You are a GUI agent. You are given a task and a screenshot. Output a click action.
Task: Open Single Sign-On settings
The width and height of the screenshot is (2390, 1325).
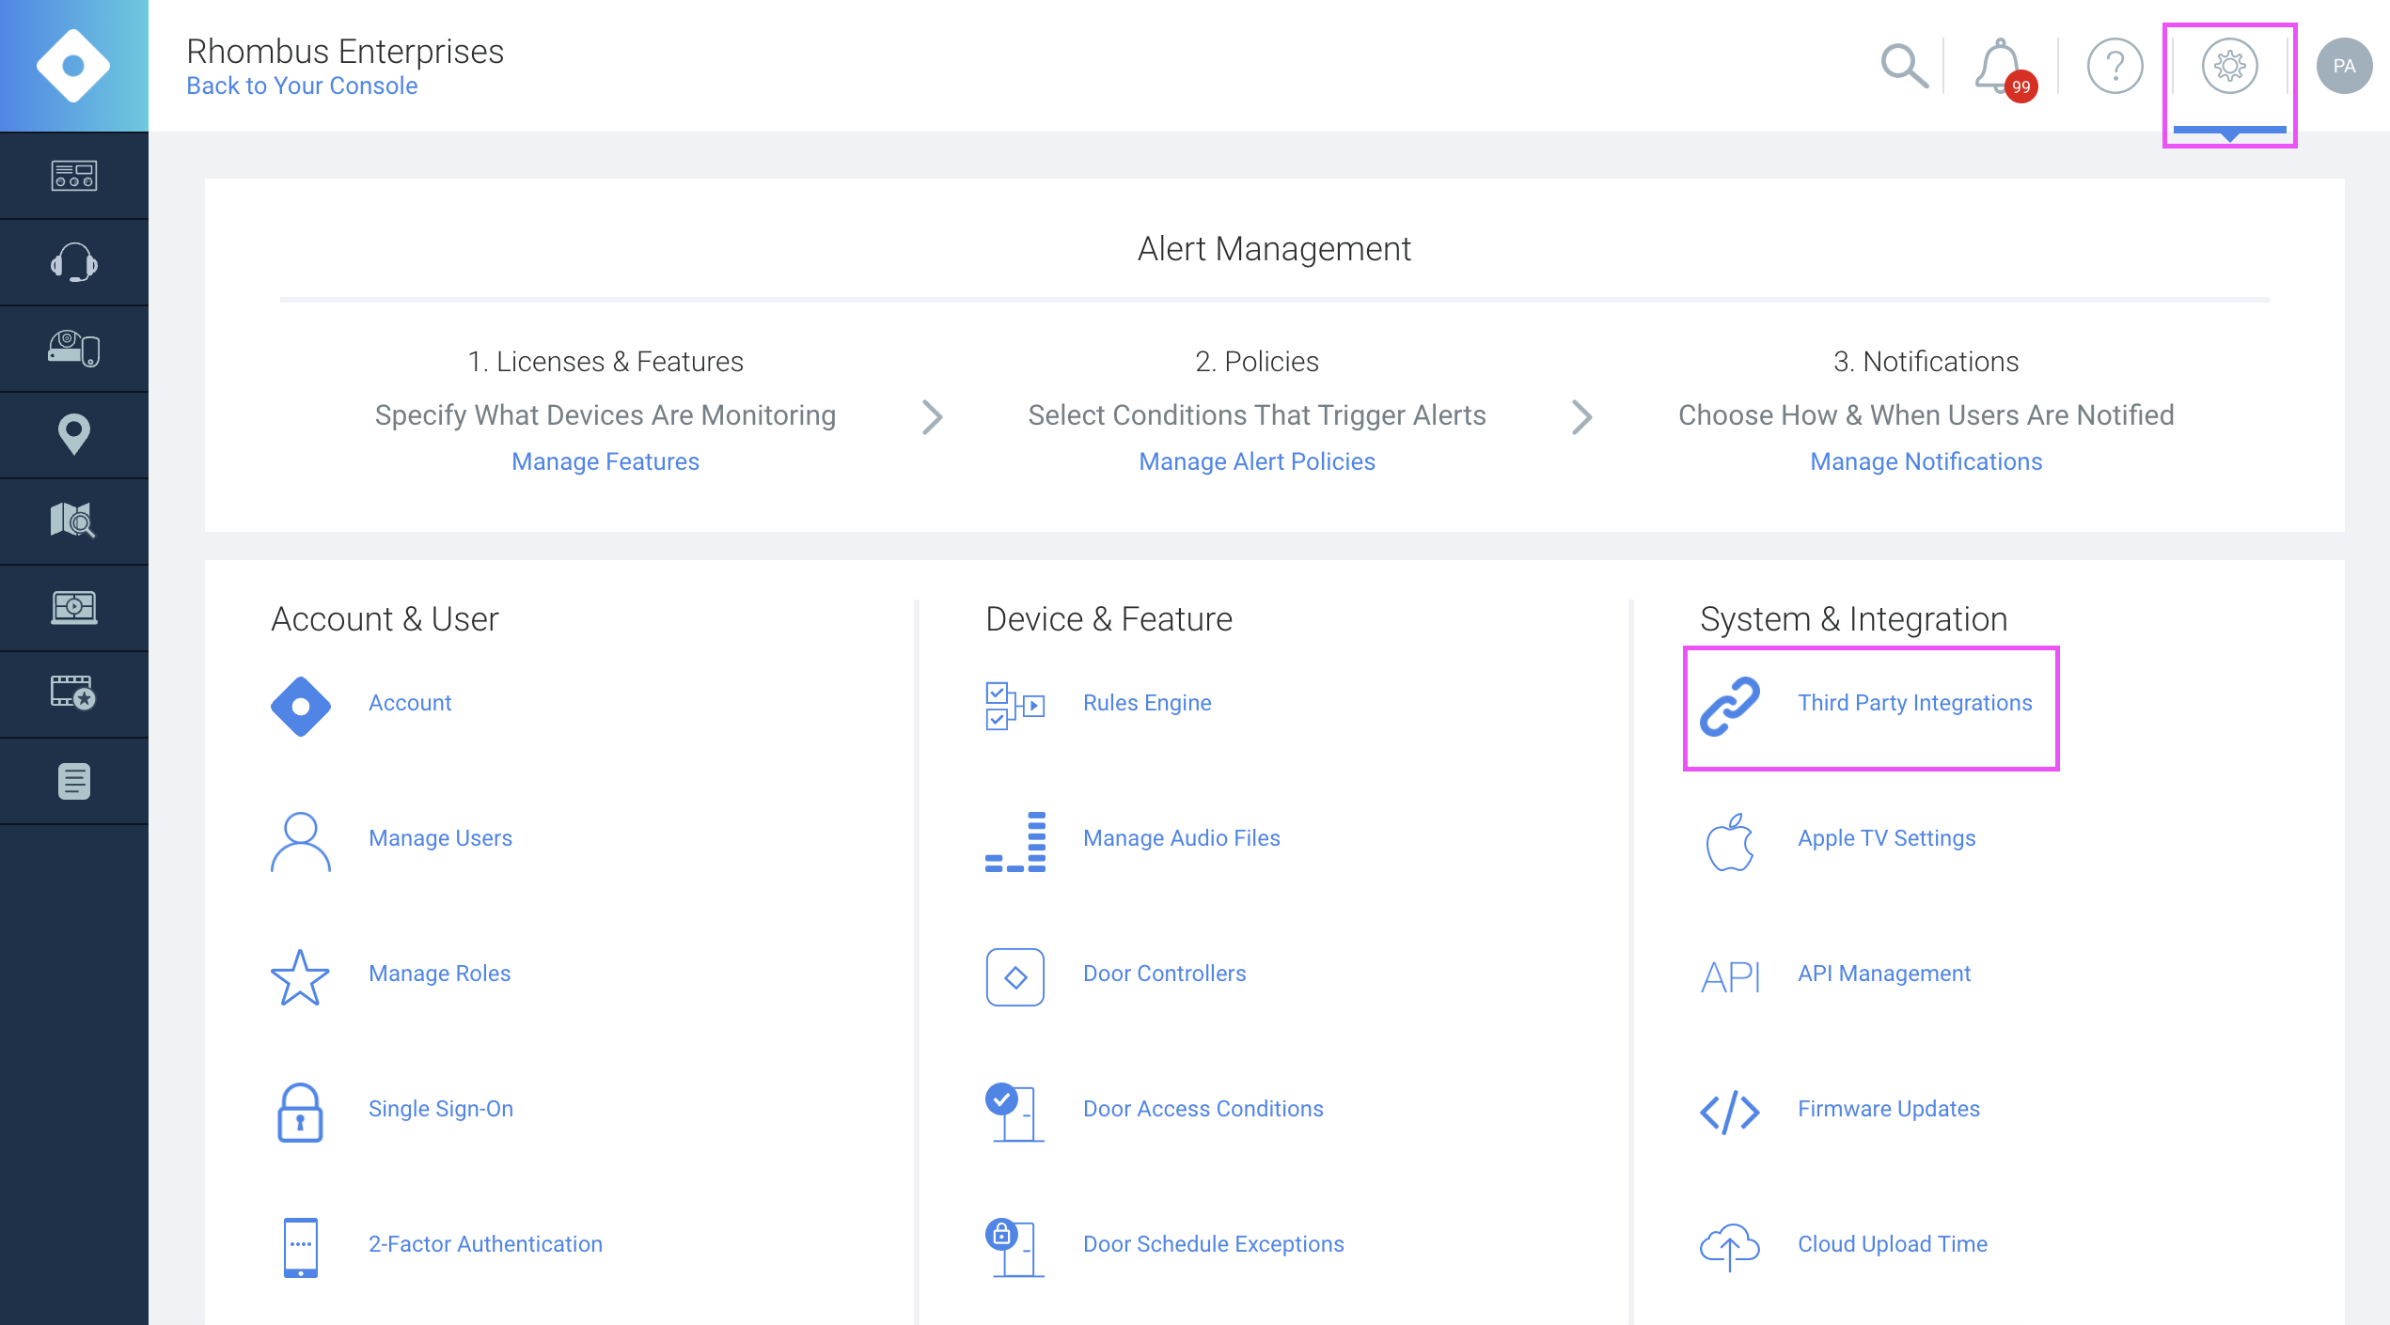click(441, 1109)
